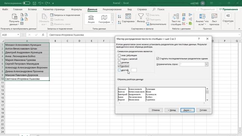Click the Далее > button
Image resolution: width=242 pixels, height=136 pixels.
[188, 110]
